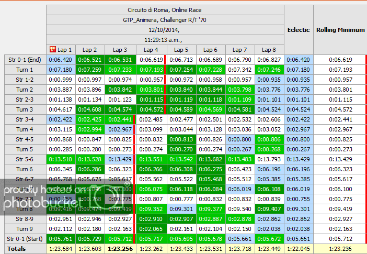Select the Str 3-4 row header
The image size is (367, 254).
tap(25, 119)
